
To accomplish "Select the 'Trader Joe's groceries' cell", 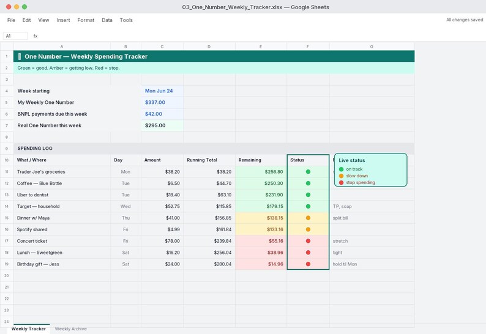I will [62, 172].
